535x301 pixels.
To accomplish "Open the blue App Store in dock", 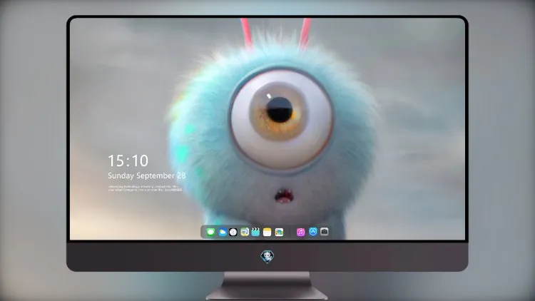I will point(313,232).
